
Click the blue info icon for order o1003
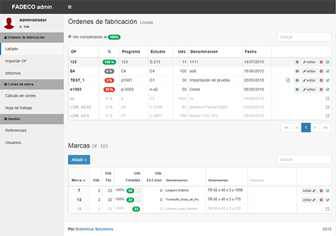297,89
